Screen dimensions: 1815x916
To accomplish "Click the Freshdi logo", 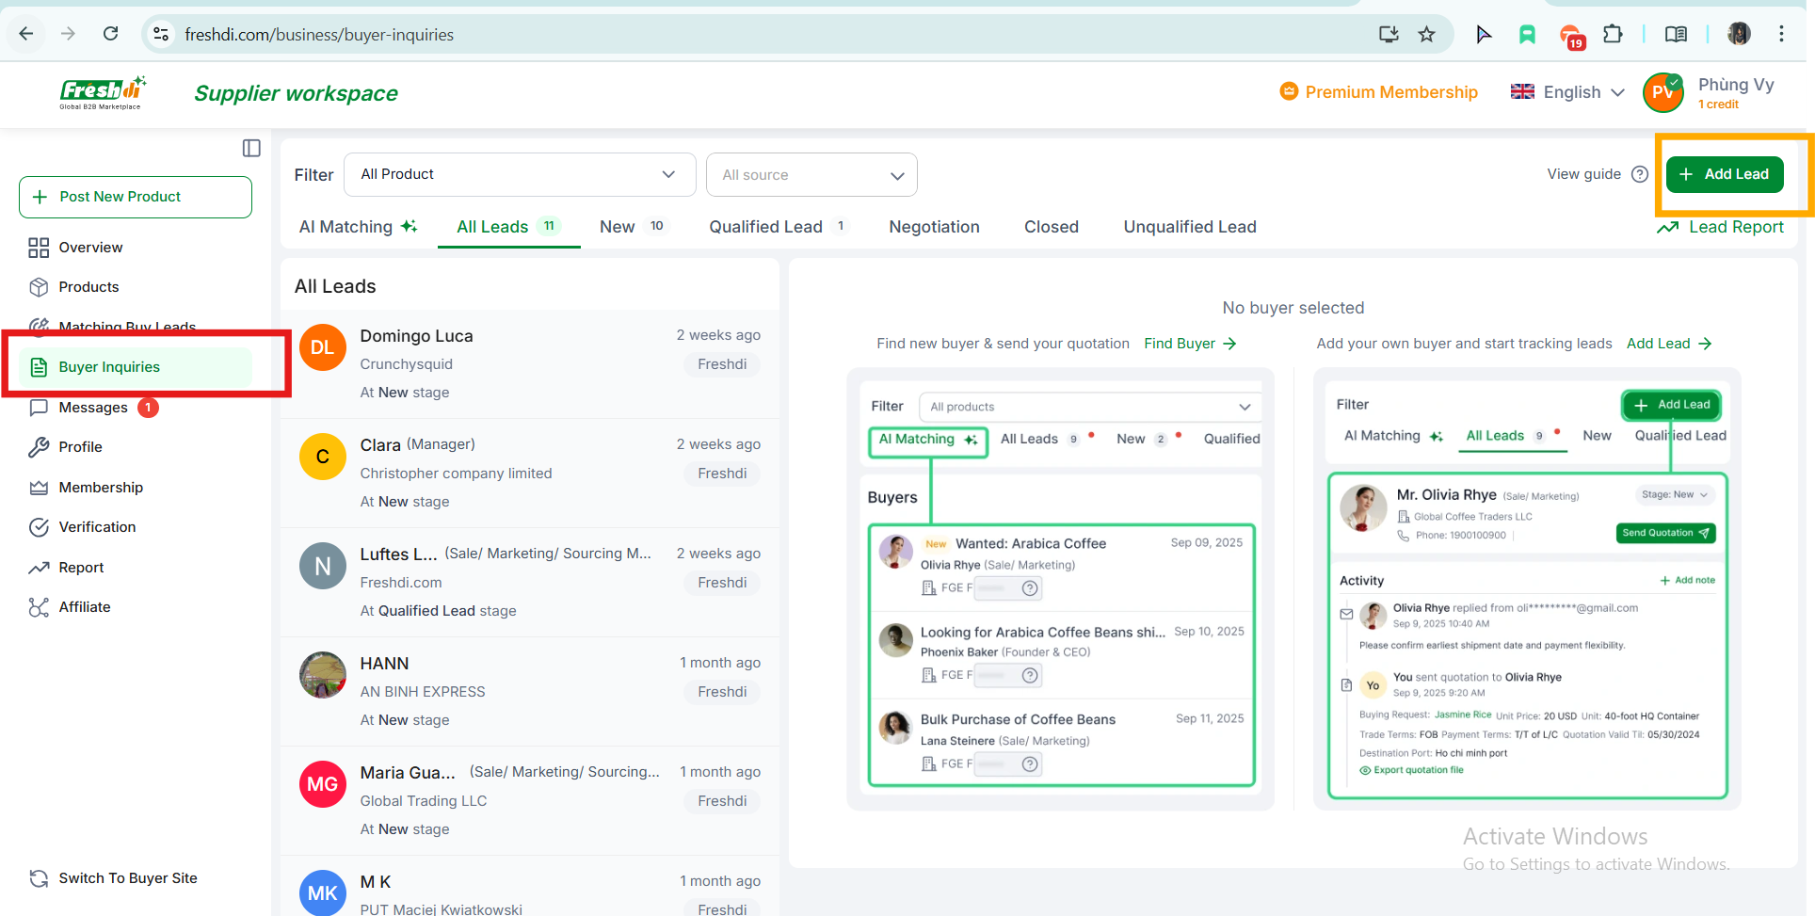I will point(102,92).
